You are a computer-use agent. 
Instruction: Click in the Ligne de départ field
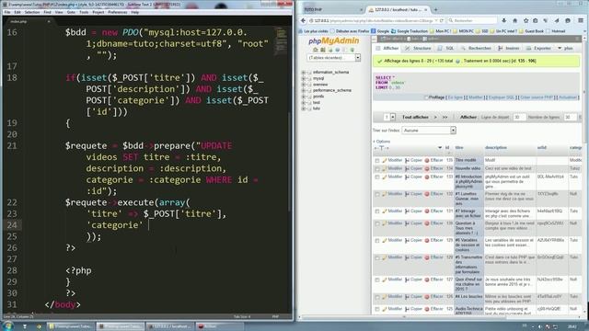click(x=519, y=117)
